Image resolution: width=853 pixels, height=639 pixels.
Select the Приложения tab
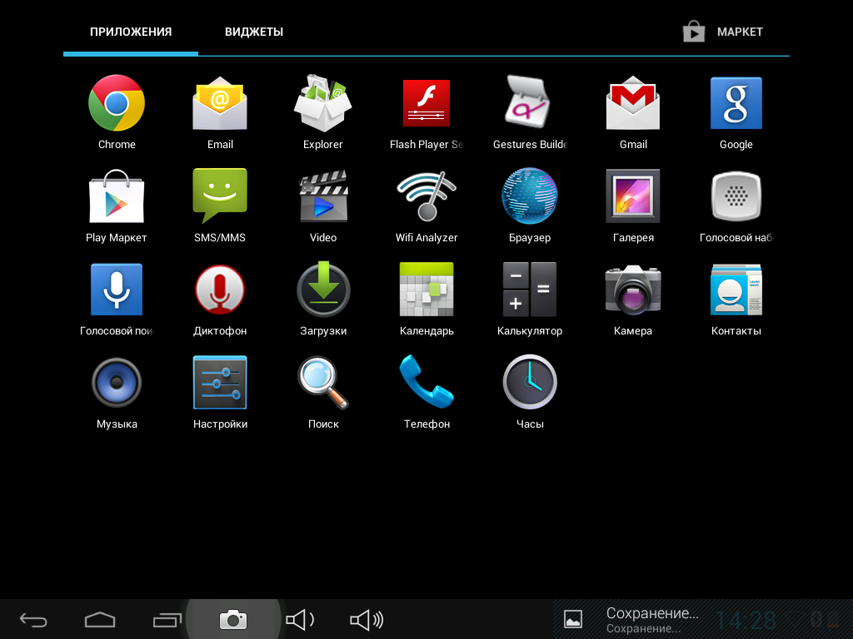(x=131, y=32)
